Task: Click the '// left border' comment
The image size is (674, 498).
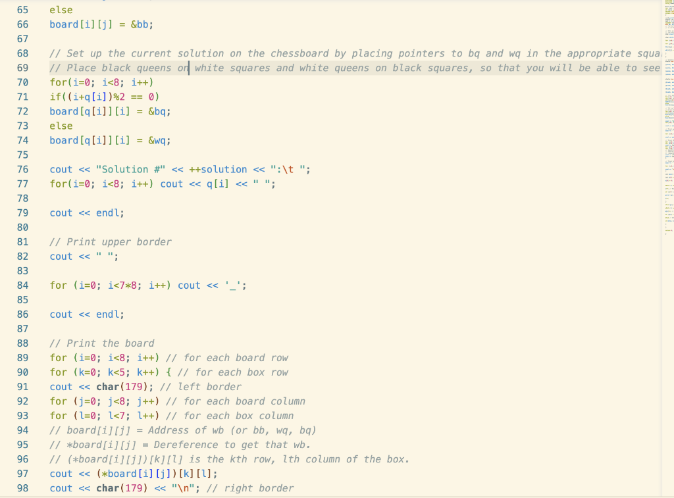Action: tap(201, 387)
